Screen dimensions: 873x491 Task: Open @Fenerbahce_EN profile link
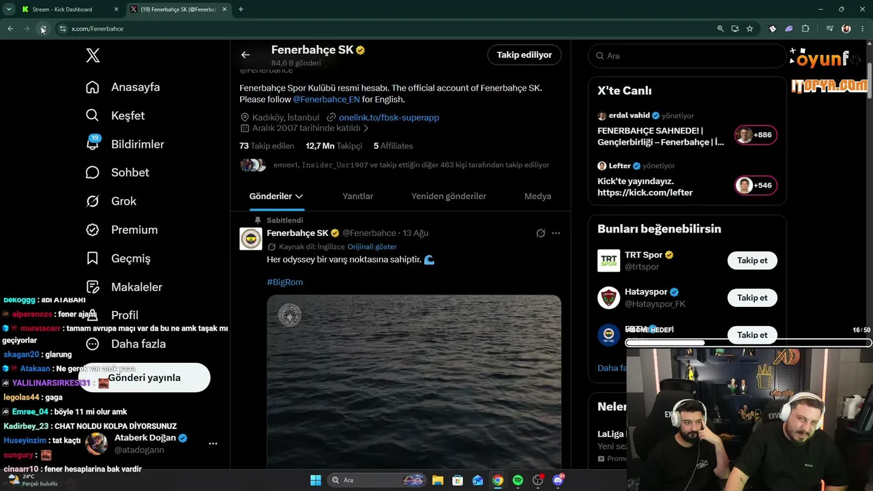(x=326, y=100)
